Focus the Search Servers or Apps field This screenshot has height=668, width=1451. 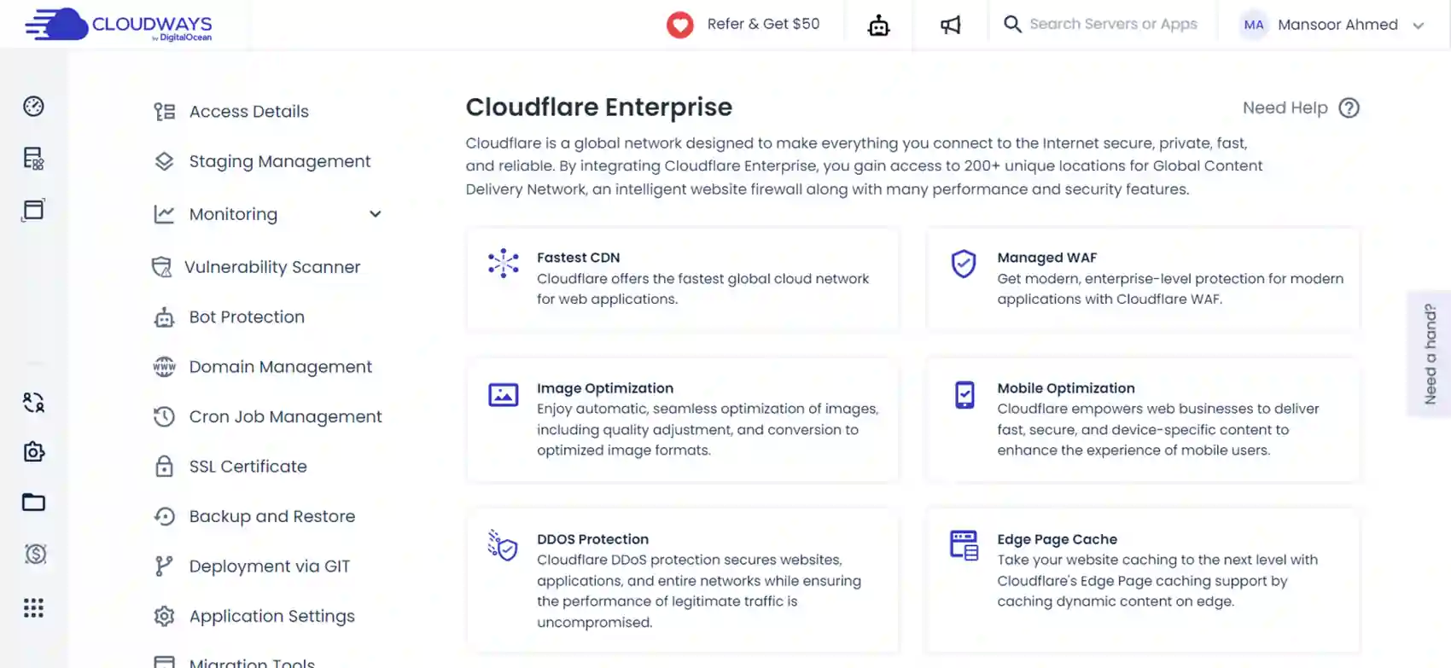tap(1113, 24)
